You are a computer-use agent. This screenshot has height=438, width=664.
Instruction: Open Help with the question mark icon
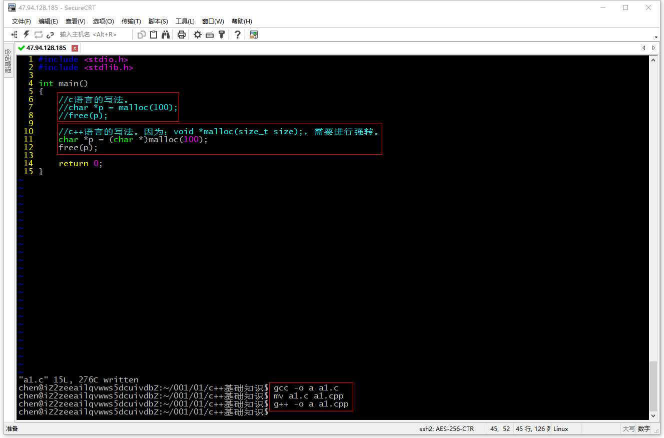(238, 35)
